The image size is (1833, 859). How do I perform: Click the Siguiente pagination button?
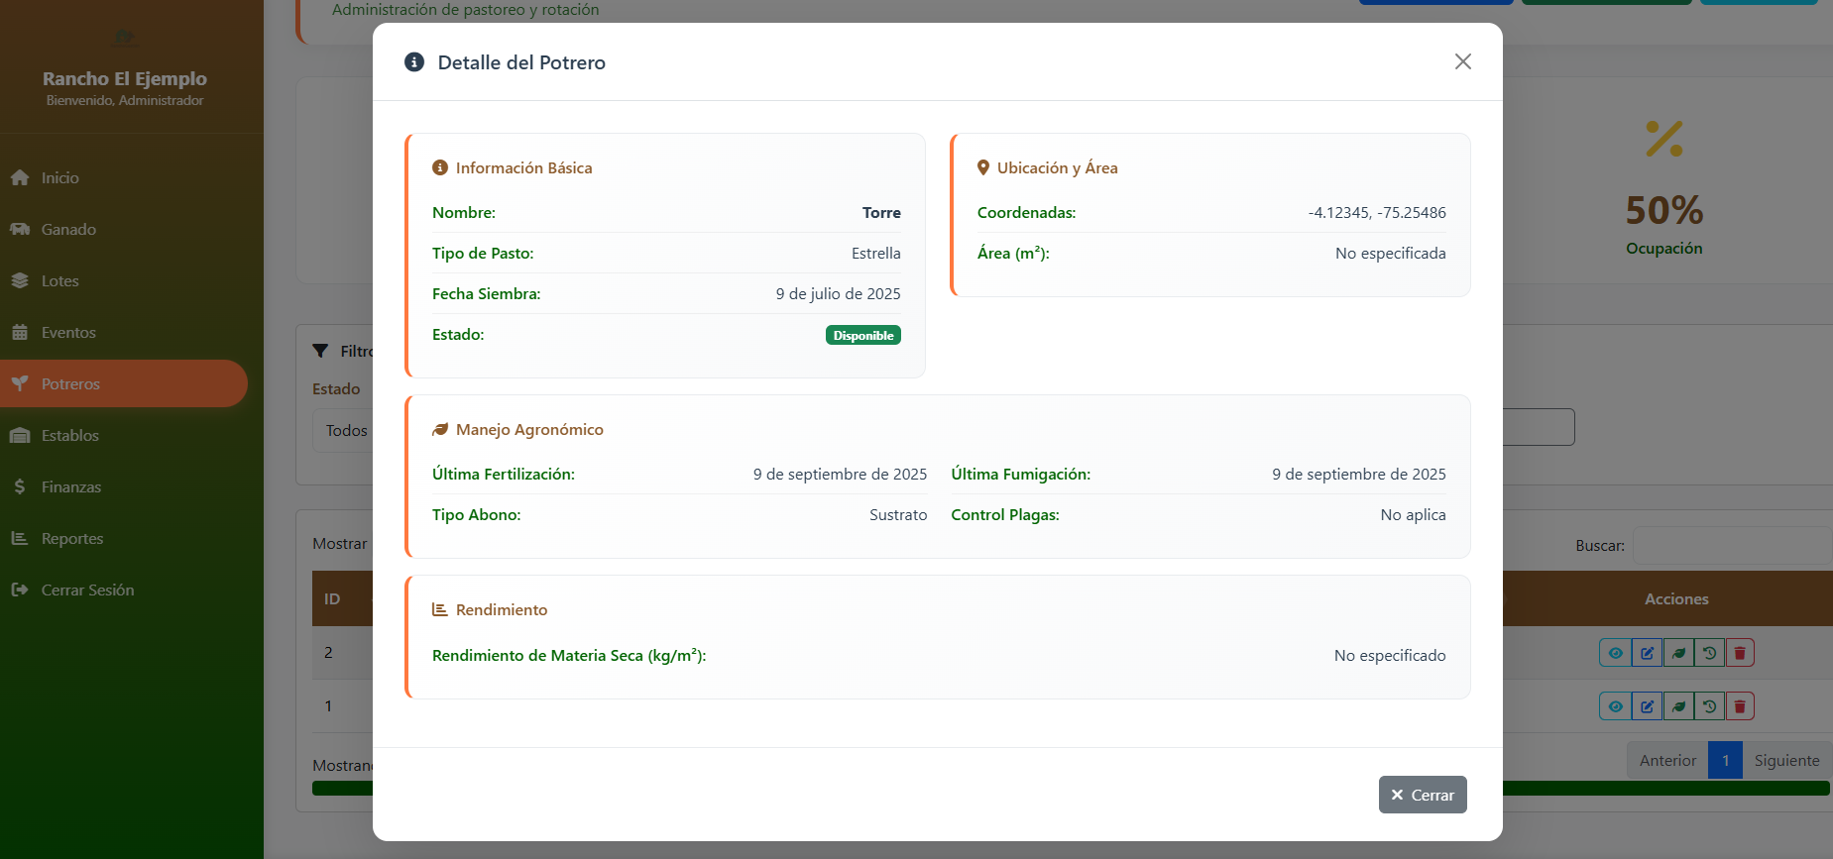(x=1786, y=761)
